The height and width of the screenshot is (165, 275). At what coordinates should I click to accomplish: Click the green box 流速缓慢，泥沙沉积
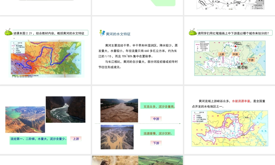(x=158, y=133)
